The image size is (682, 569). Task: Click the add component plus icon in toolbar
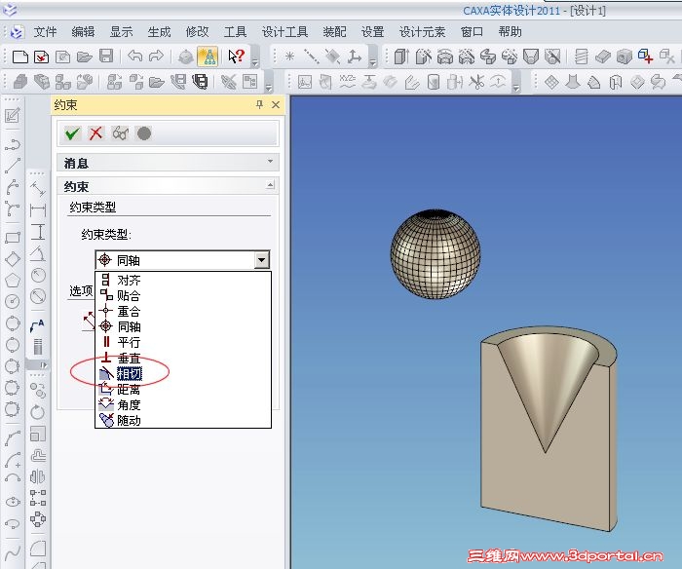[645, 57]
